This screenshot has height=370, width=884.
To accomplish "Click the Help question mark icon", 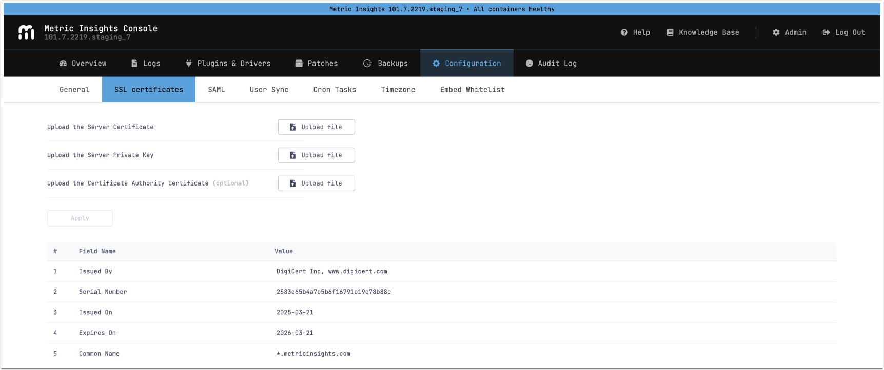I will 624,32.
